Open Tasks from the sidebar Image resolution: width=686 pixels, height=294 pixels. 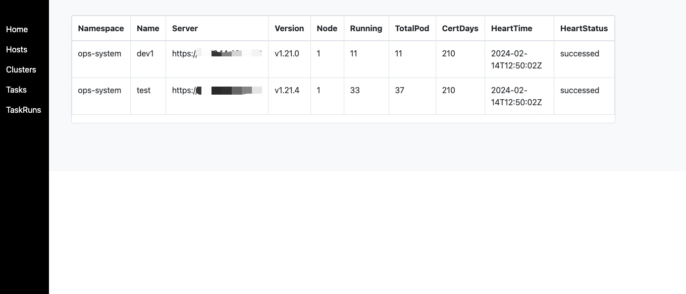[16, 90]
